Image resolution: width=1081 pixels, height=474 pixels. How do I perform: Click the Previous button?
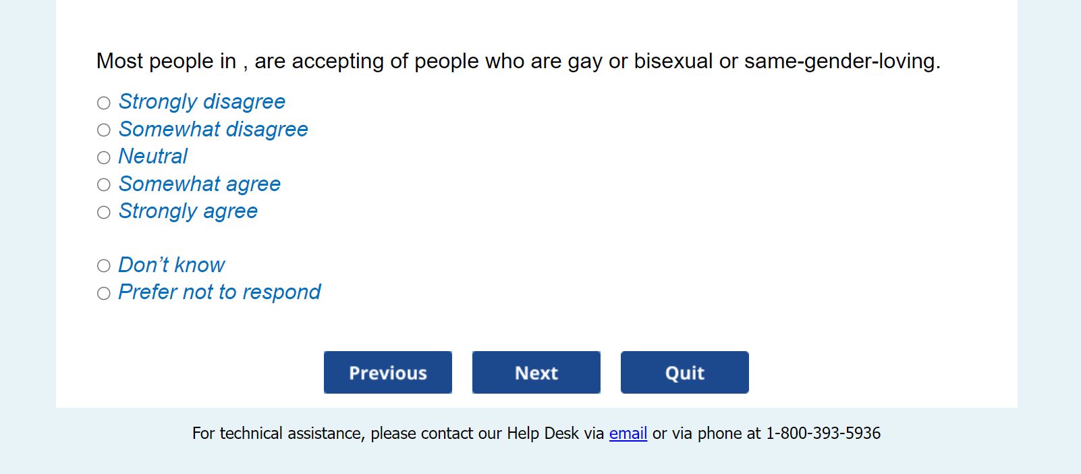388,372
